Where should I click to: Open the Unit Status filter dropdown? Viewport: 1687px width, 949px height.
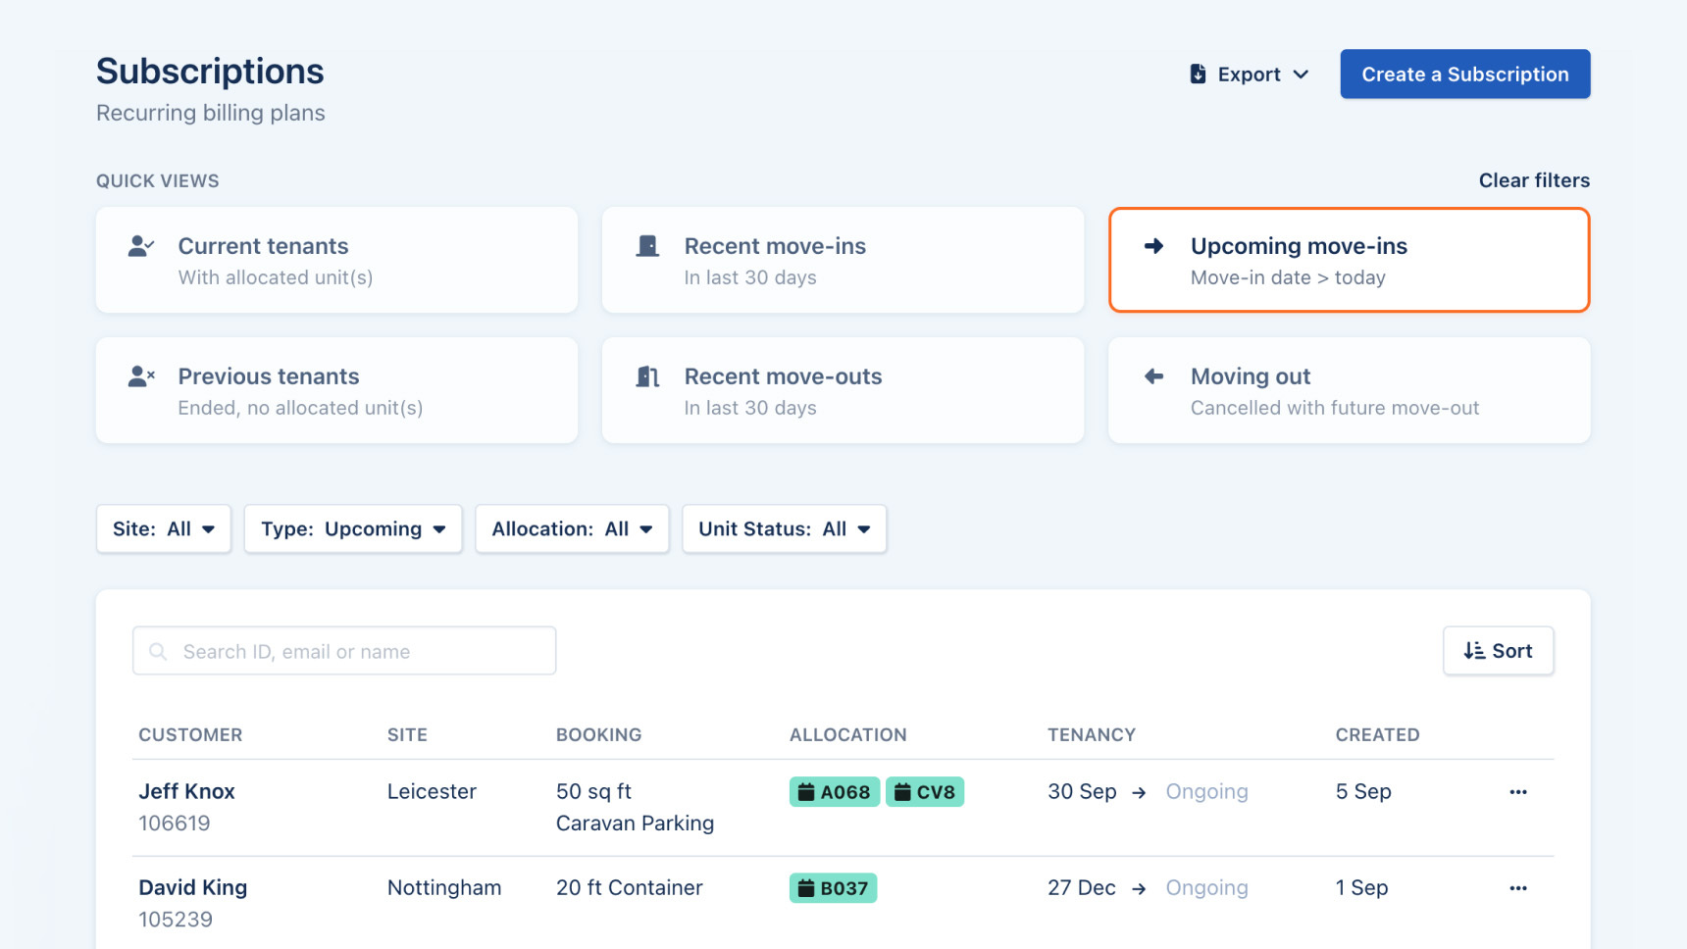(x=784, y=529)
